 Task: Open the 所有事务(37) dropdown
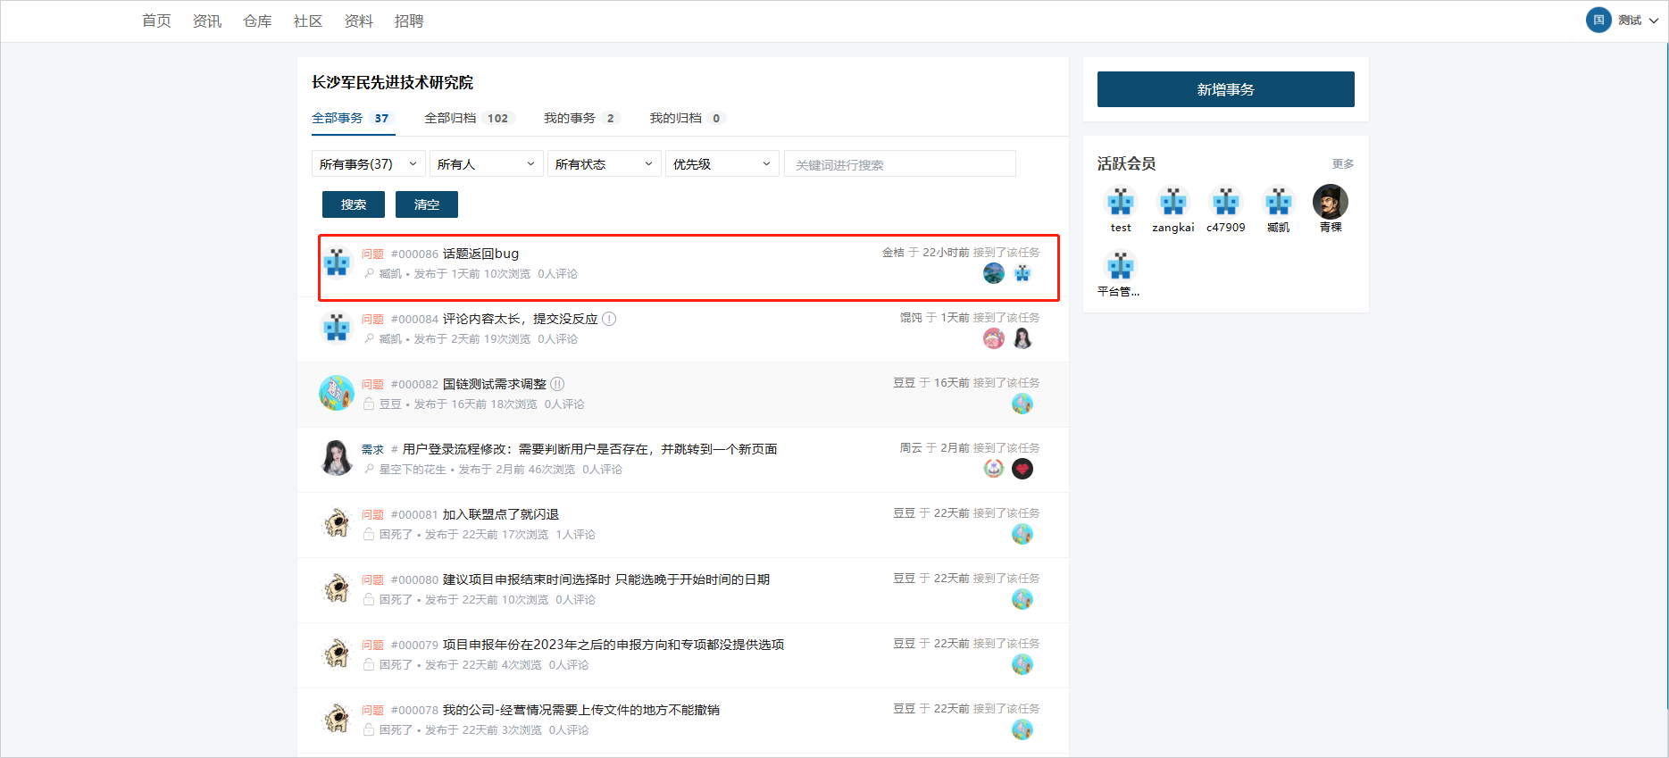[x=368, y=164]
